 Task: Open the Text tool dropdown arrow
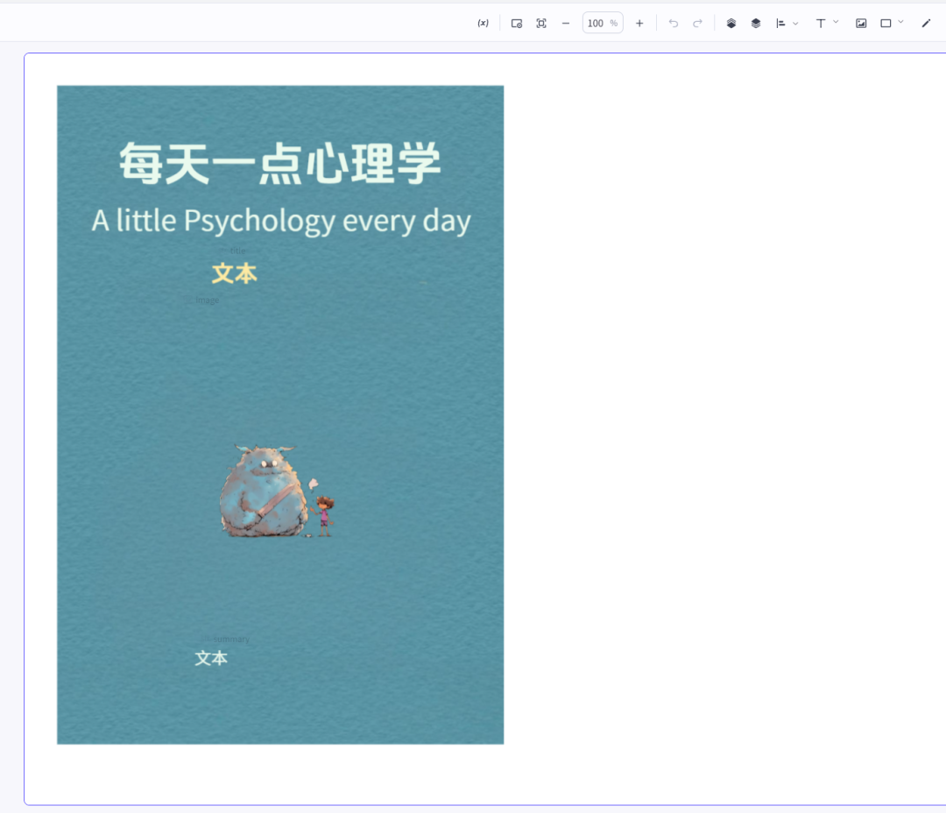pyautogui.click(x=836, y=22)
